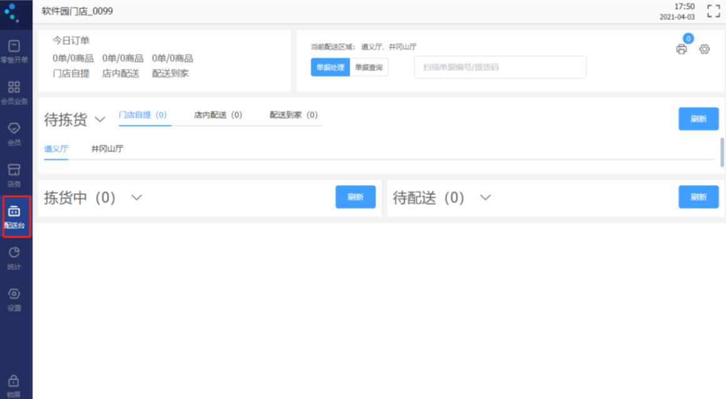
Task: Switch to 单据查询 toggle
Action: coord(368,67)
